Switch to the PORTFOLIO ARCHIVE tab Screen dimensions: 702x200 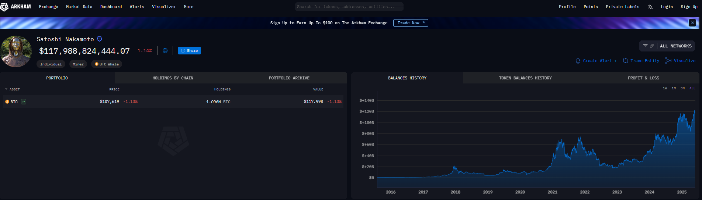coord(289,78)
